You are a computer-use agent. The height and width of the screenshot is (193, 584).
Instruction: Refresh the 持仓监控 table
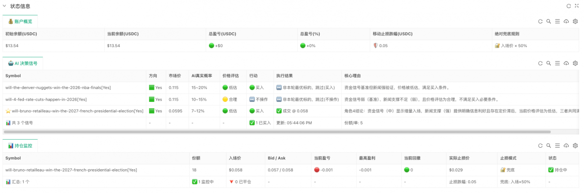(540, 146)
